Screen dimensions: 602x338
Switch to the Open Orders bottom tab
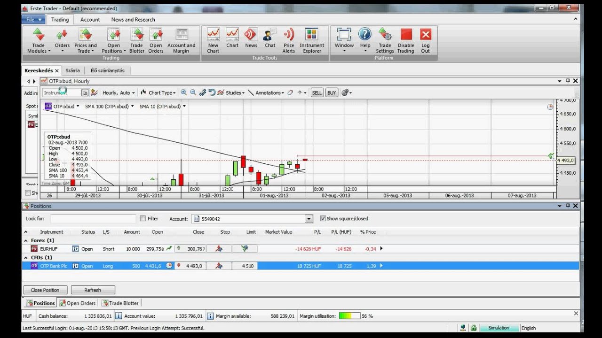click(78, 303)
